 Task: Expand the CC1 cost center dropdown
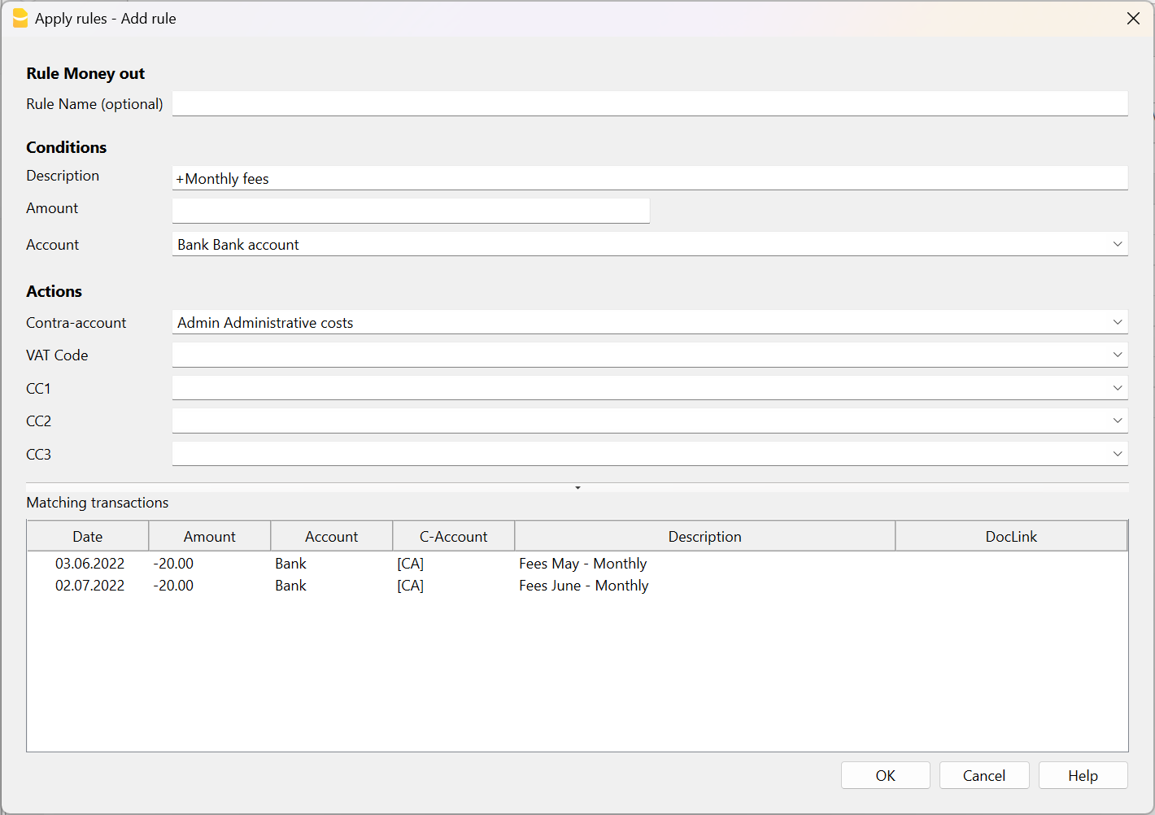1117,389
